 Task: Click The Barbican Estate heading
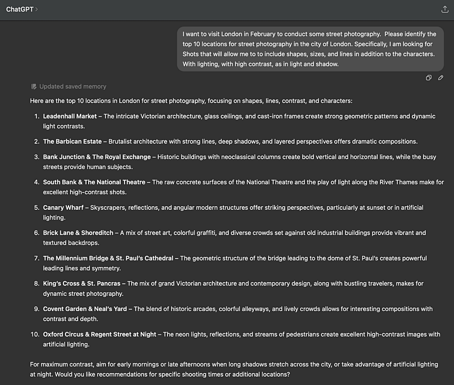[72, 141]
